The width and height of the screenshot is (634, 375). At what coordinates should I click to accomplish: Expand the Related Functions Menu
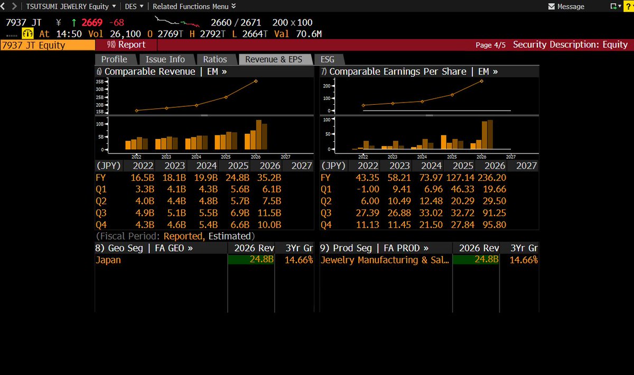pyautogui.click(x=194, y=6)
